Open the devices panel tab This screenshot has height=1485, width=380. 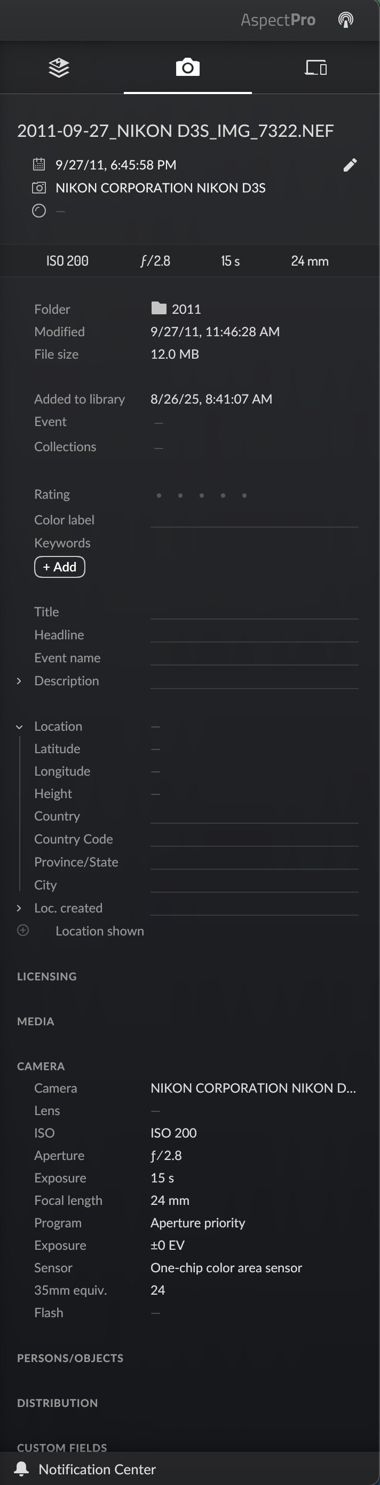315,68
